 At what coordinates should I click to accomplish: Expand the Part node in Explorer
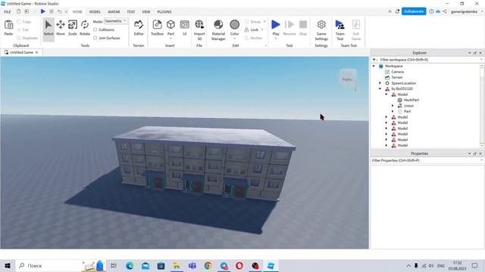[x=393, y=111]
